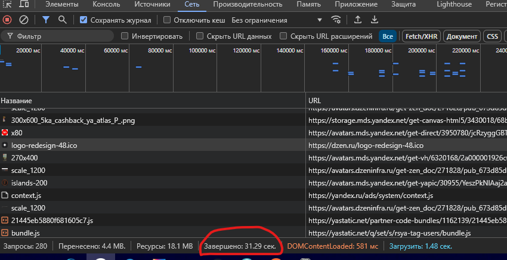Open the Защита tab
507x260 pixels.
click(404, 4)
